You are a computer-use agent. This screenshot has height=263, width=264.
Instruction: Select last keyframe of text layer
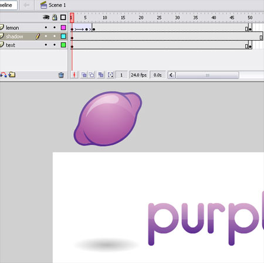(250, 46)
